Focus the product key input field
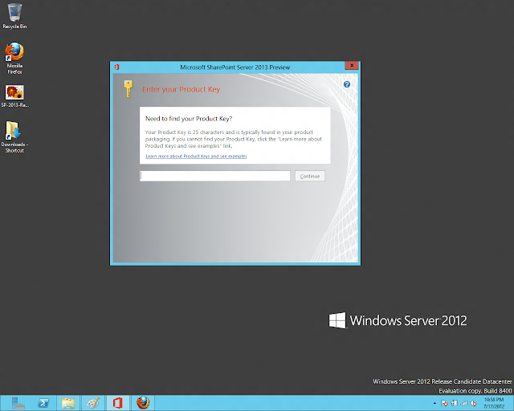 (215, 176)
